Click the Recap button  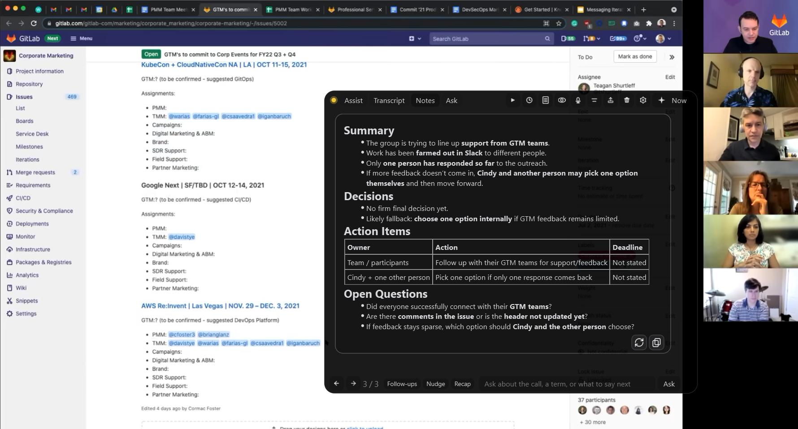462,384
